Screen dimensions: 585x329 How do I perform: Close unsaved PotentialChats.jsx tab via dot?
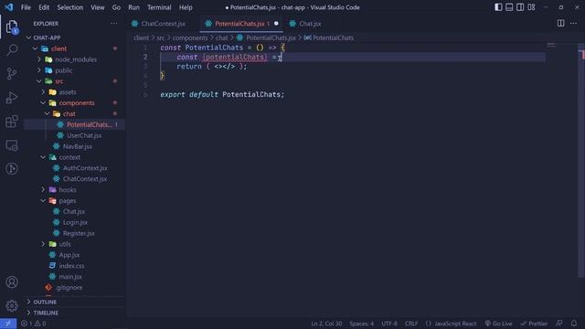(276, 23)
